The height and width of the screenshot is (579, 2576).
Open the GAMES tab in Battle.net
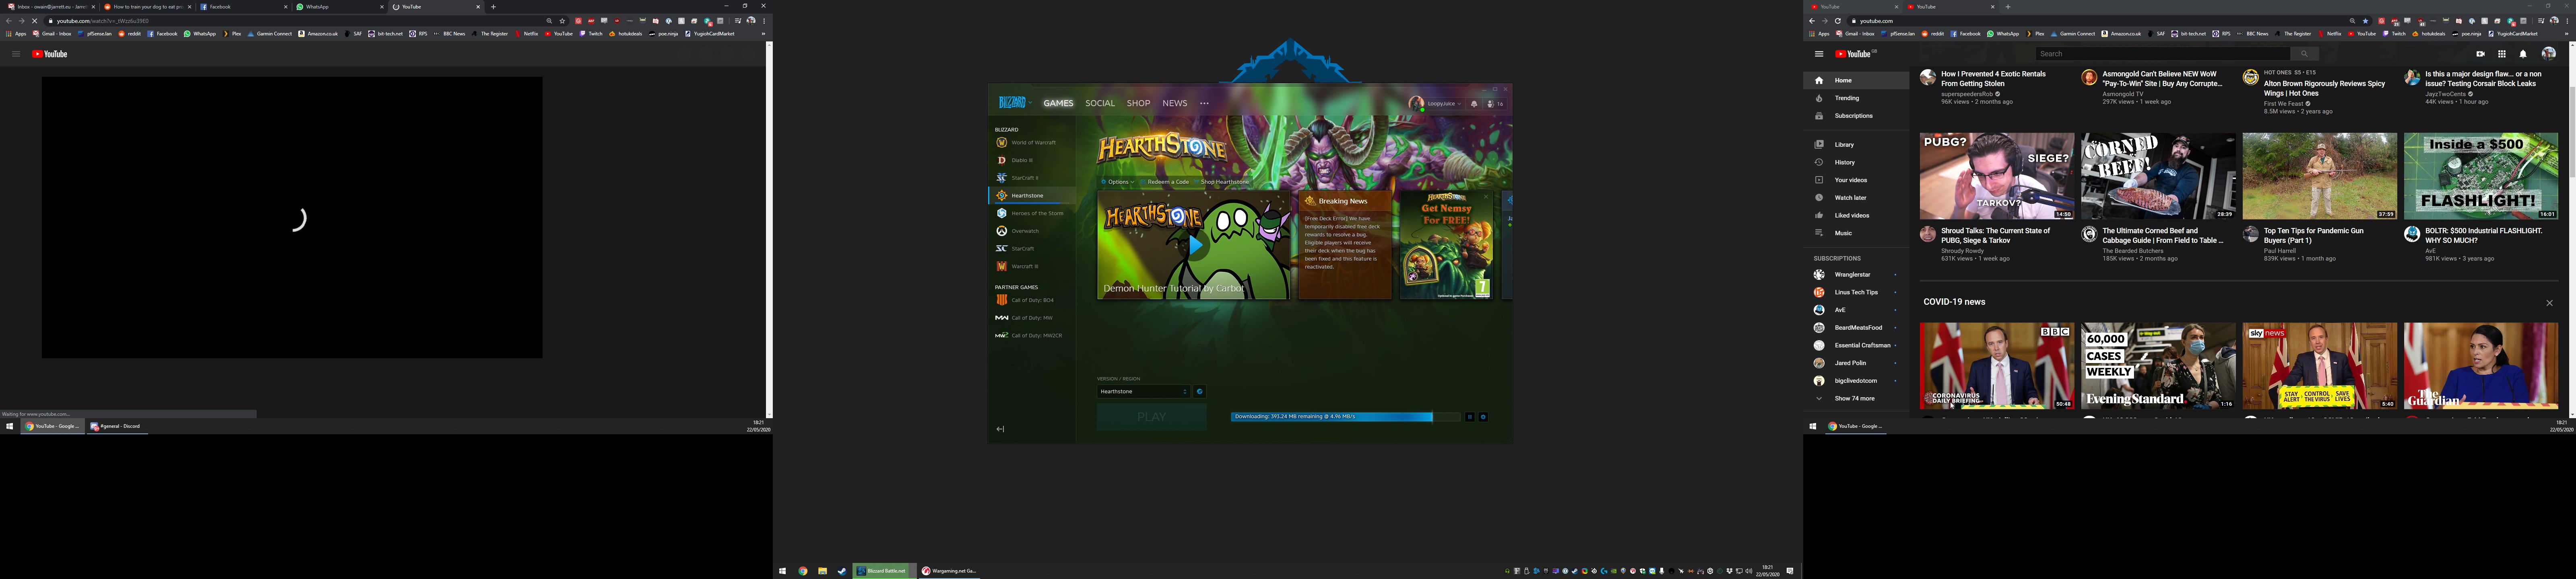[x=1058, y=103]
